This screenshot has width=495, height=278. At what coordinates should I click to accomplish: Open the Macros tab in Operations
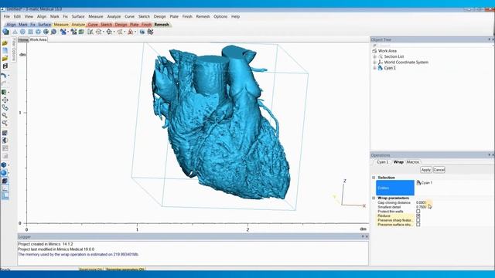tap(412, 161)
